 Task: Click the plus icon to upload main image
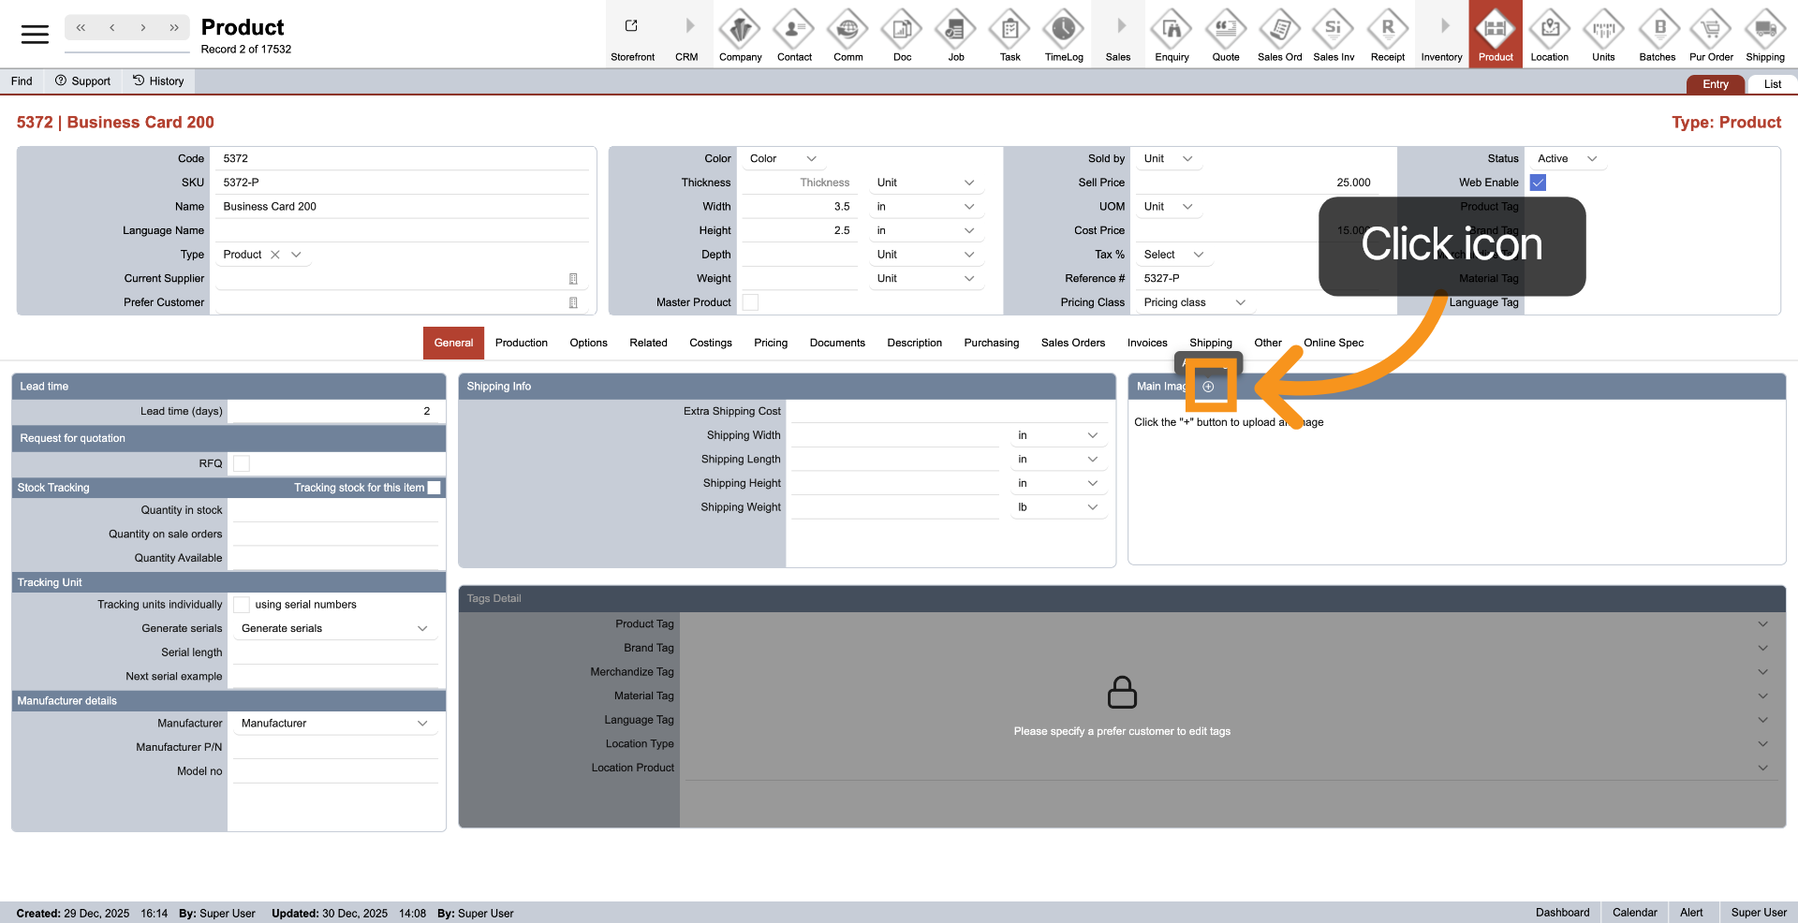point(1208,387)
